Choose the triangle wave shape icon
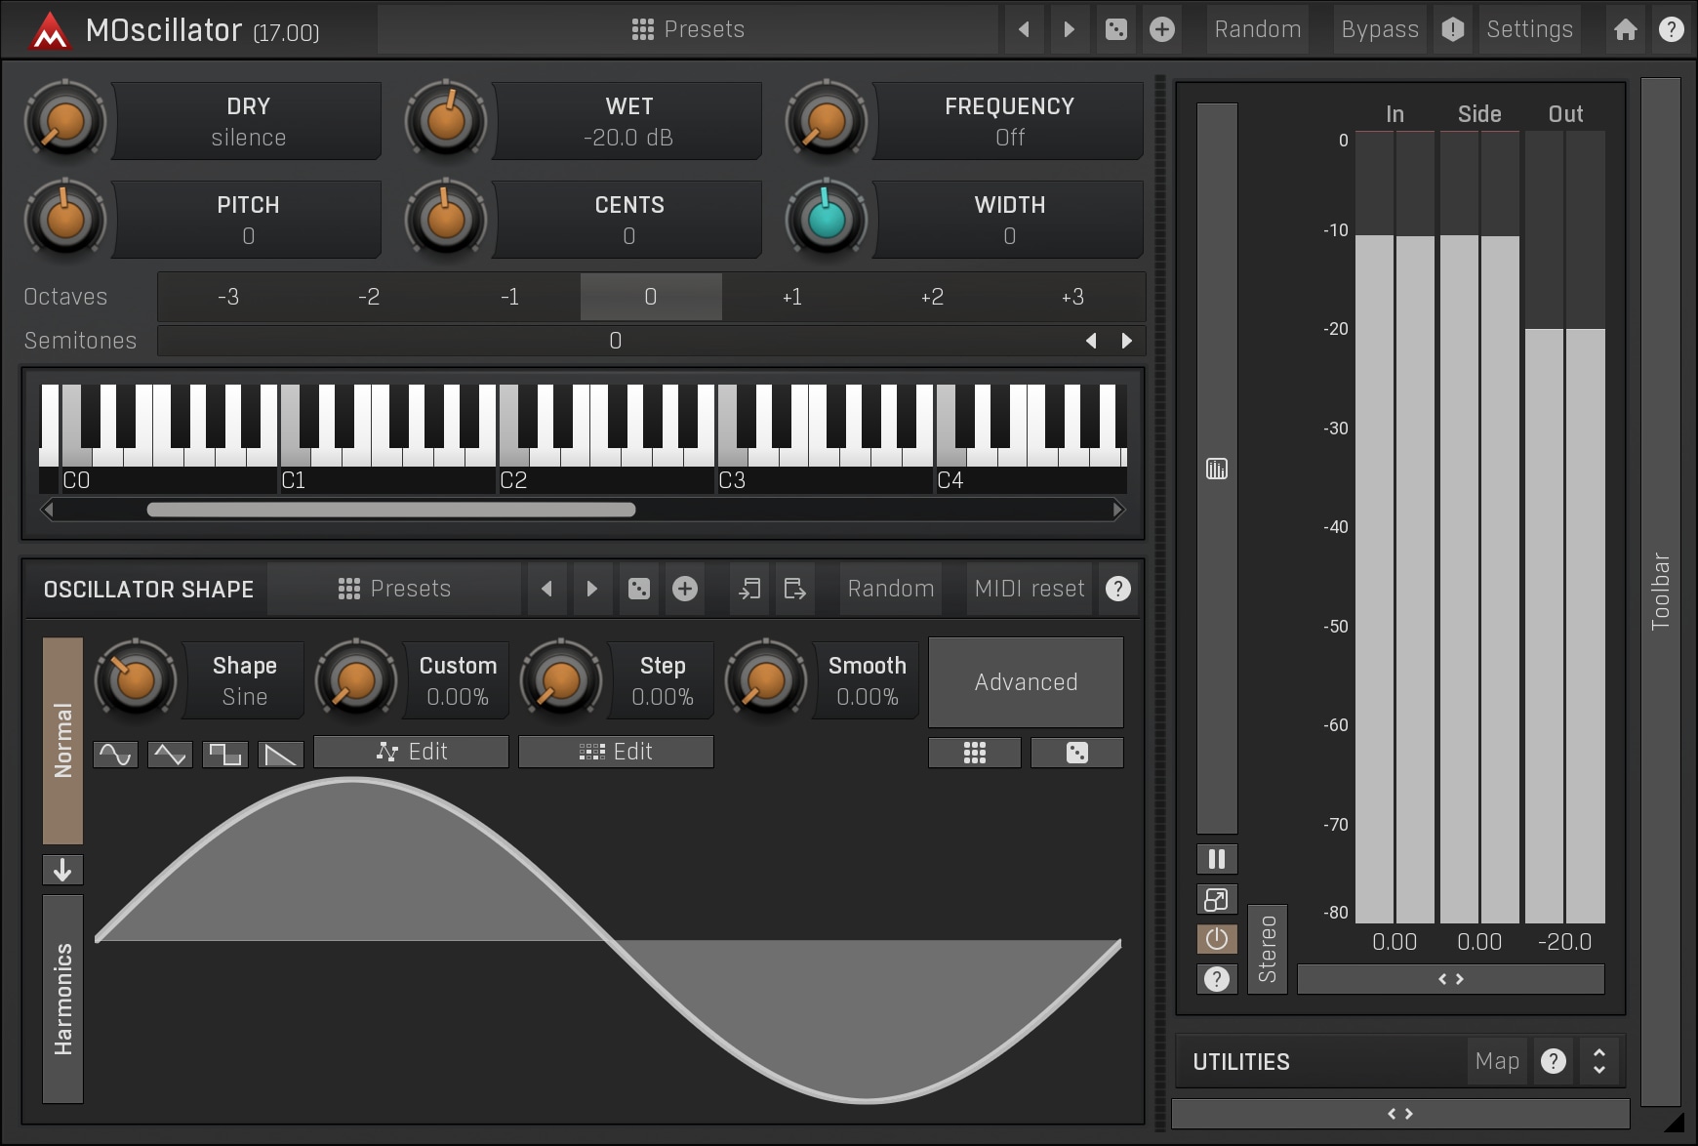The width and height of the screenshot is (1698, 1146). point(170,754)
